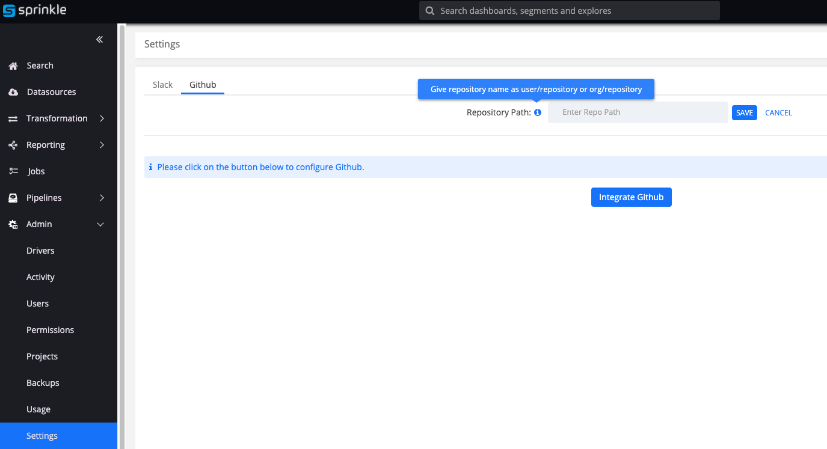Image resolution: width=827 pixels, height=449 pixels.
Task: Switch to the Slack tab
Action: click(162, 85)
